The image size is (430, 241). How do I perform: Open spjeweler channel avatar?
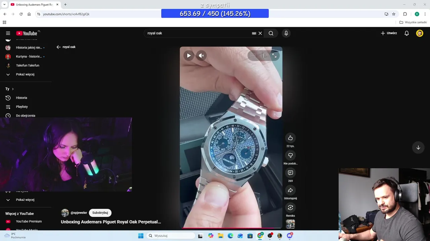[x=65, y=213]
